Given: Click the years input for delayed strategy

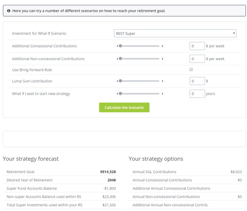Looking at the screenshot, I should 197,94.
